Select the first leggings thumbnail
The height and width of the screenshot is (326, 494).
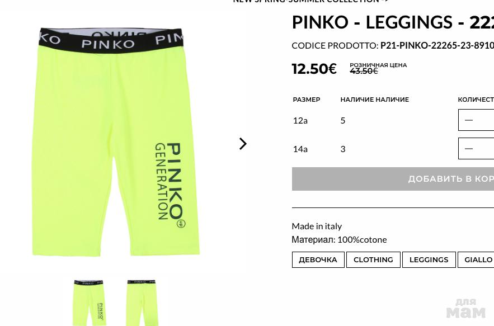[89, 303]
